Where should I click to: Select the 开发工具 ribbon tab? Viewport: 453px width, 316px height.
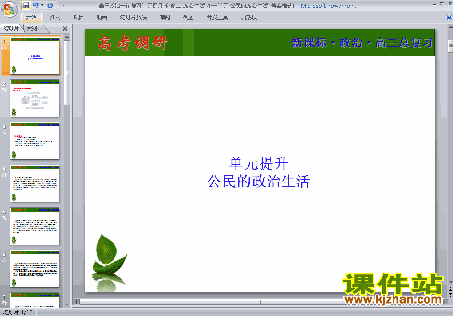tap(217, 17)
